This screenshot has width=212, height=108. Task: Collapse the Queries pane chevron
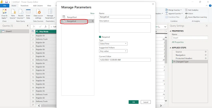point(28,26)
